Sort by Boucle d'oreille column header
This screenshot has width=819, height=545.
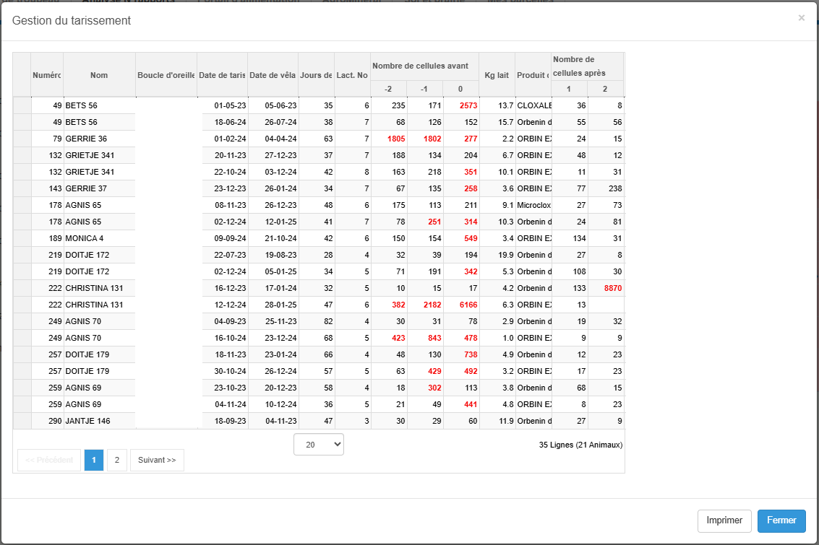point(166,75)
